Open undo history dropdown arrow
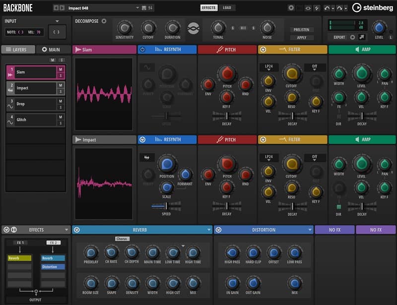 coord(333,8)
